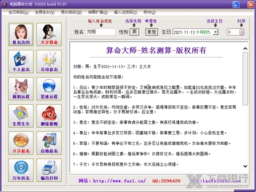Click the 选择性别 hint label
Viewport: 256px width, 192px height.
pyautogui.click(x=133, y=21)
